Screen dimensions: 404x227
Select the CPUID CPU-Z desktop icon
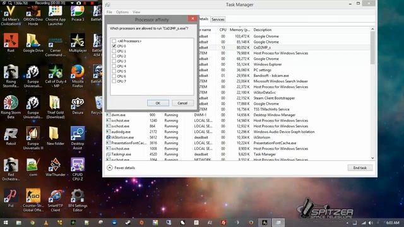point(78,169)
